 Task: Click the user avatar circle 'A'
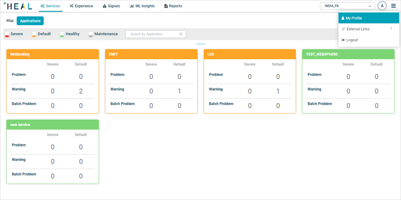(x=382, y=6)
